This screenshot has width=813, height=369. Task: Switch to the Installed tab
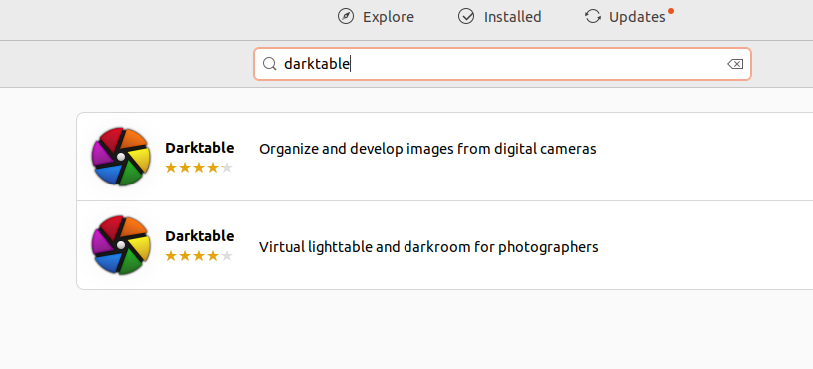499,17
